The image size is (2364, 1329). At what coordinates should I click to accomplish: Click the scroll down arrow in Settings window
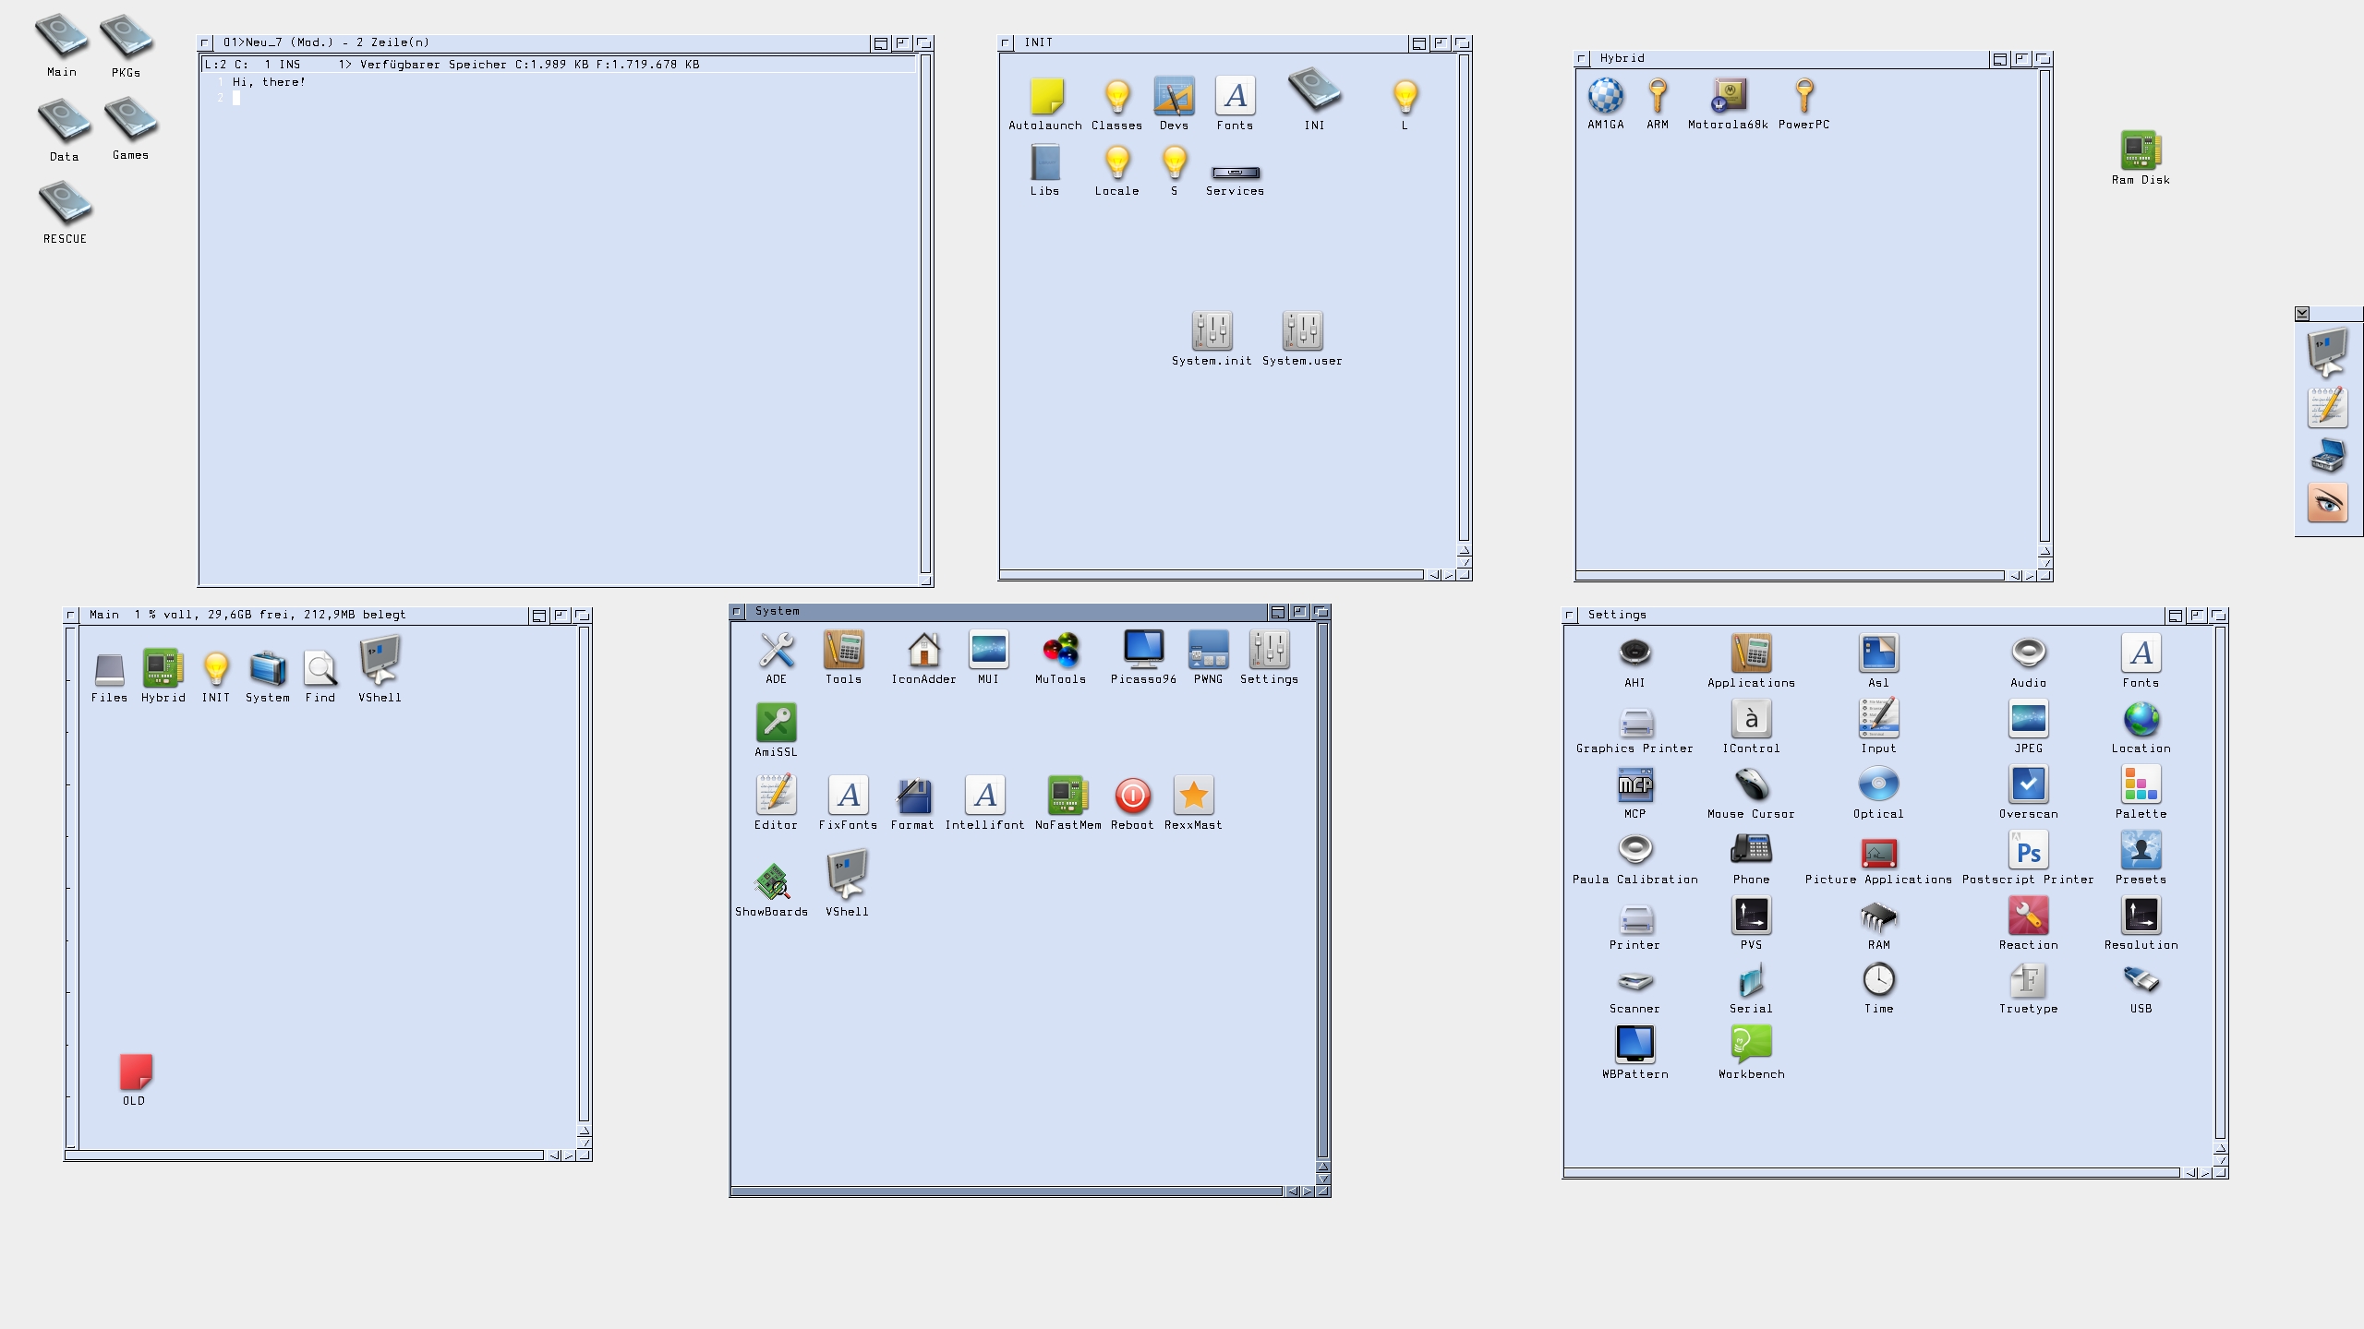[x=2220, y=1160]
